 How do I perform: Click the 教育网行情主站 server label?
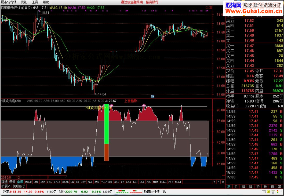[155, 192]
